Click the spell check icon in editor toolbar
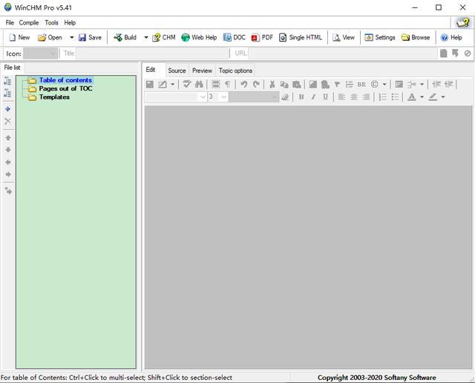The height and width of the screenshot is (383, 475). (x=186, y=84)
